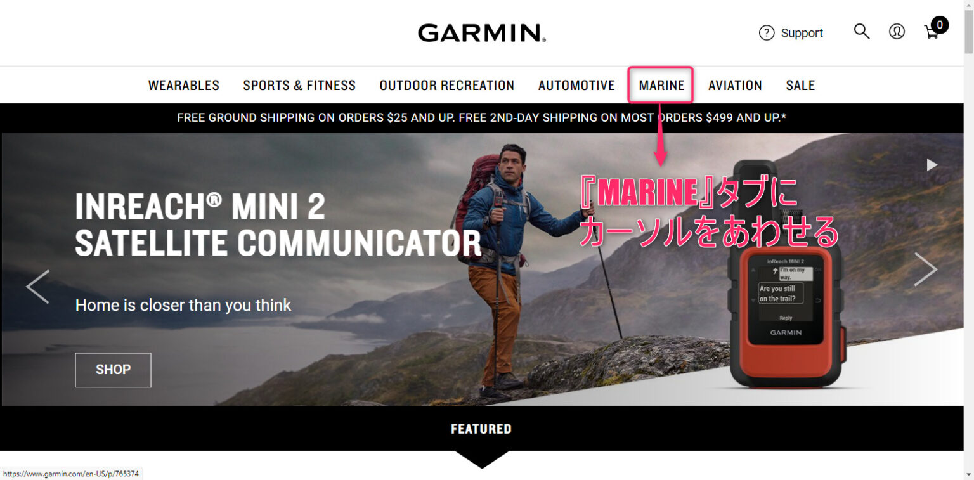The height and width of the screenshot is (480, 974).
Task: Go to the Sale section
Action: point(800,85)
